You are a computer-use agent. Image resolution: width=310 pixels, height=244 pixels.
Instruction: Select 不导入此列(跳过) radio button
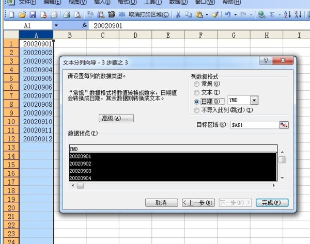click(x=196, y=110)
